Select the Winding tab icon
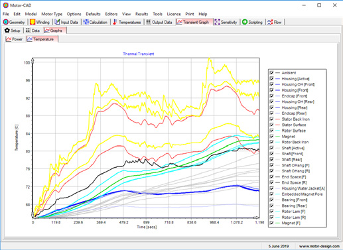Screen dimensions: 343x250 [x=33, y=22]
